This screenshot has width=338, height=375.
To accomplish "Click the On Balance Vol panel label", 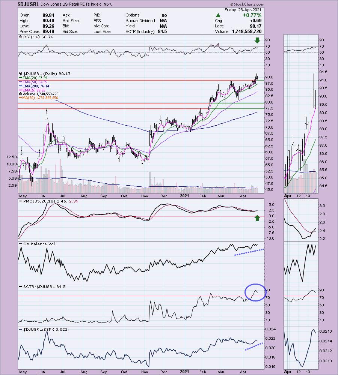I will tap(39, 244).
